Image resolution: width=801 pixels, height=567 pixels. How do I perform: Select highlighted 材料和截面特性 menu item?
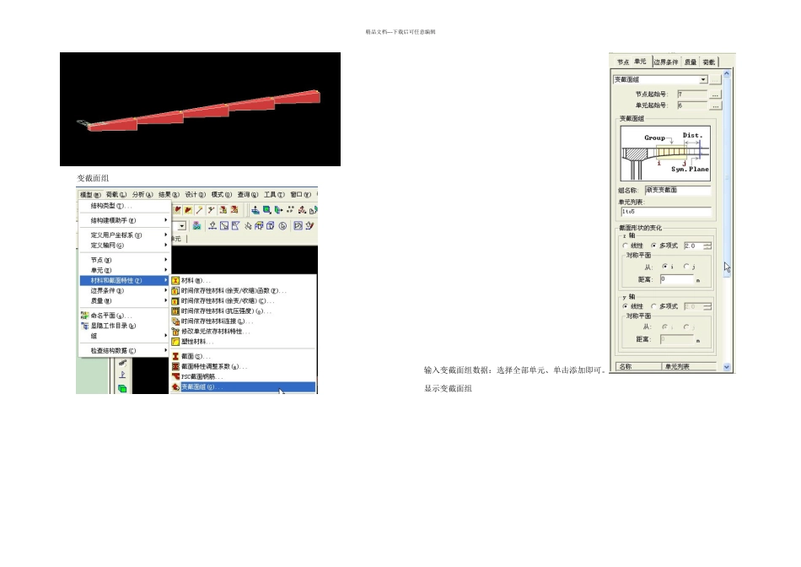[x=124, y=281]
